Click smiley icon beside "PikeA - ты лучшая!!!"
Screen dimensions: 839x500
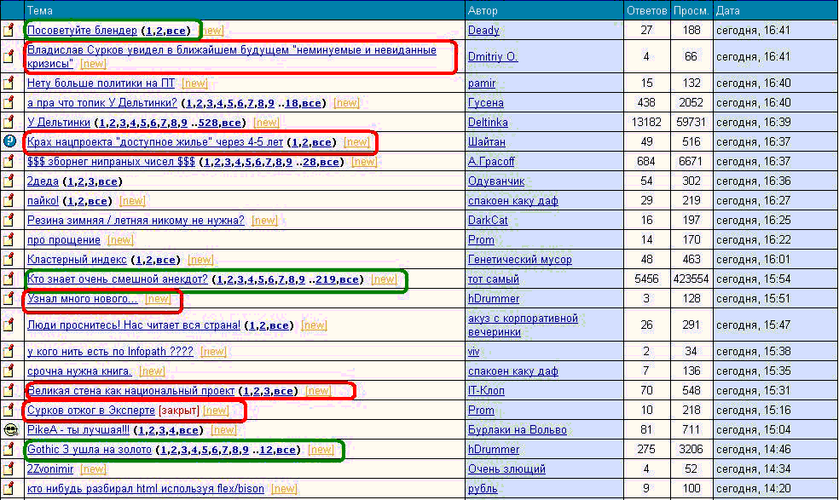click(9, 430)
